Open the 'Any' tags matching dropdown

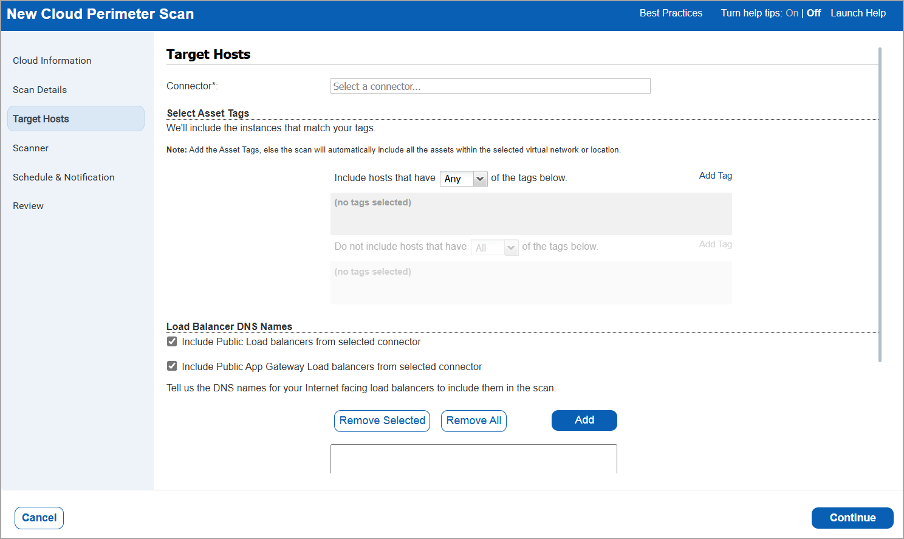click(464, 178)
